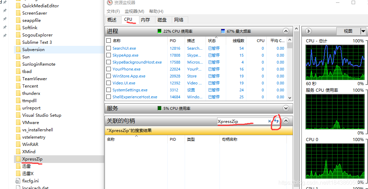Click the handle search field containing XpressZip
Image resolution: width=368 pixels, height=189 pixels.
[242, 121]
